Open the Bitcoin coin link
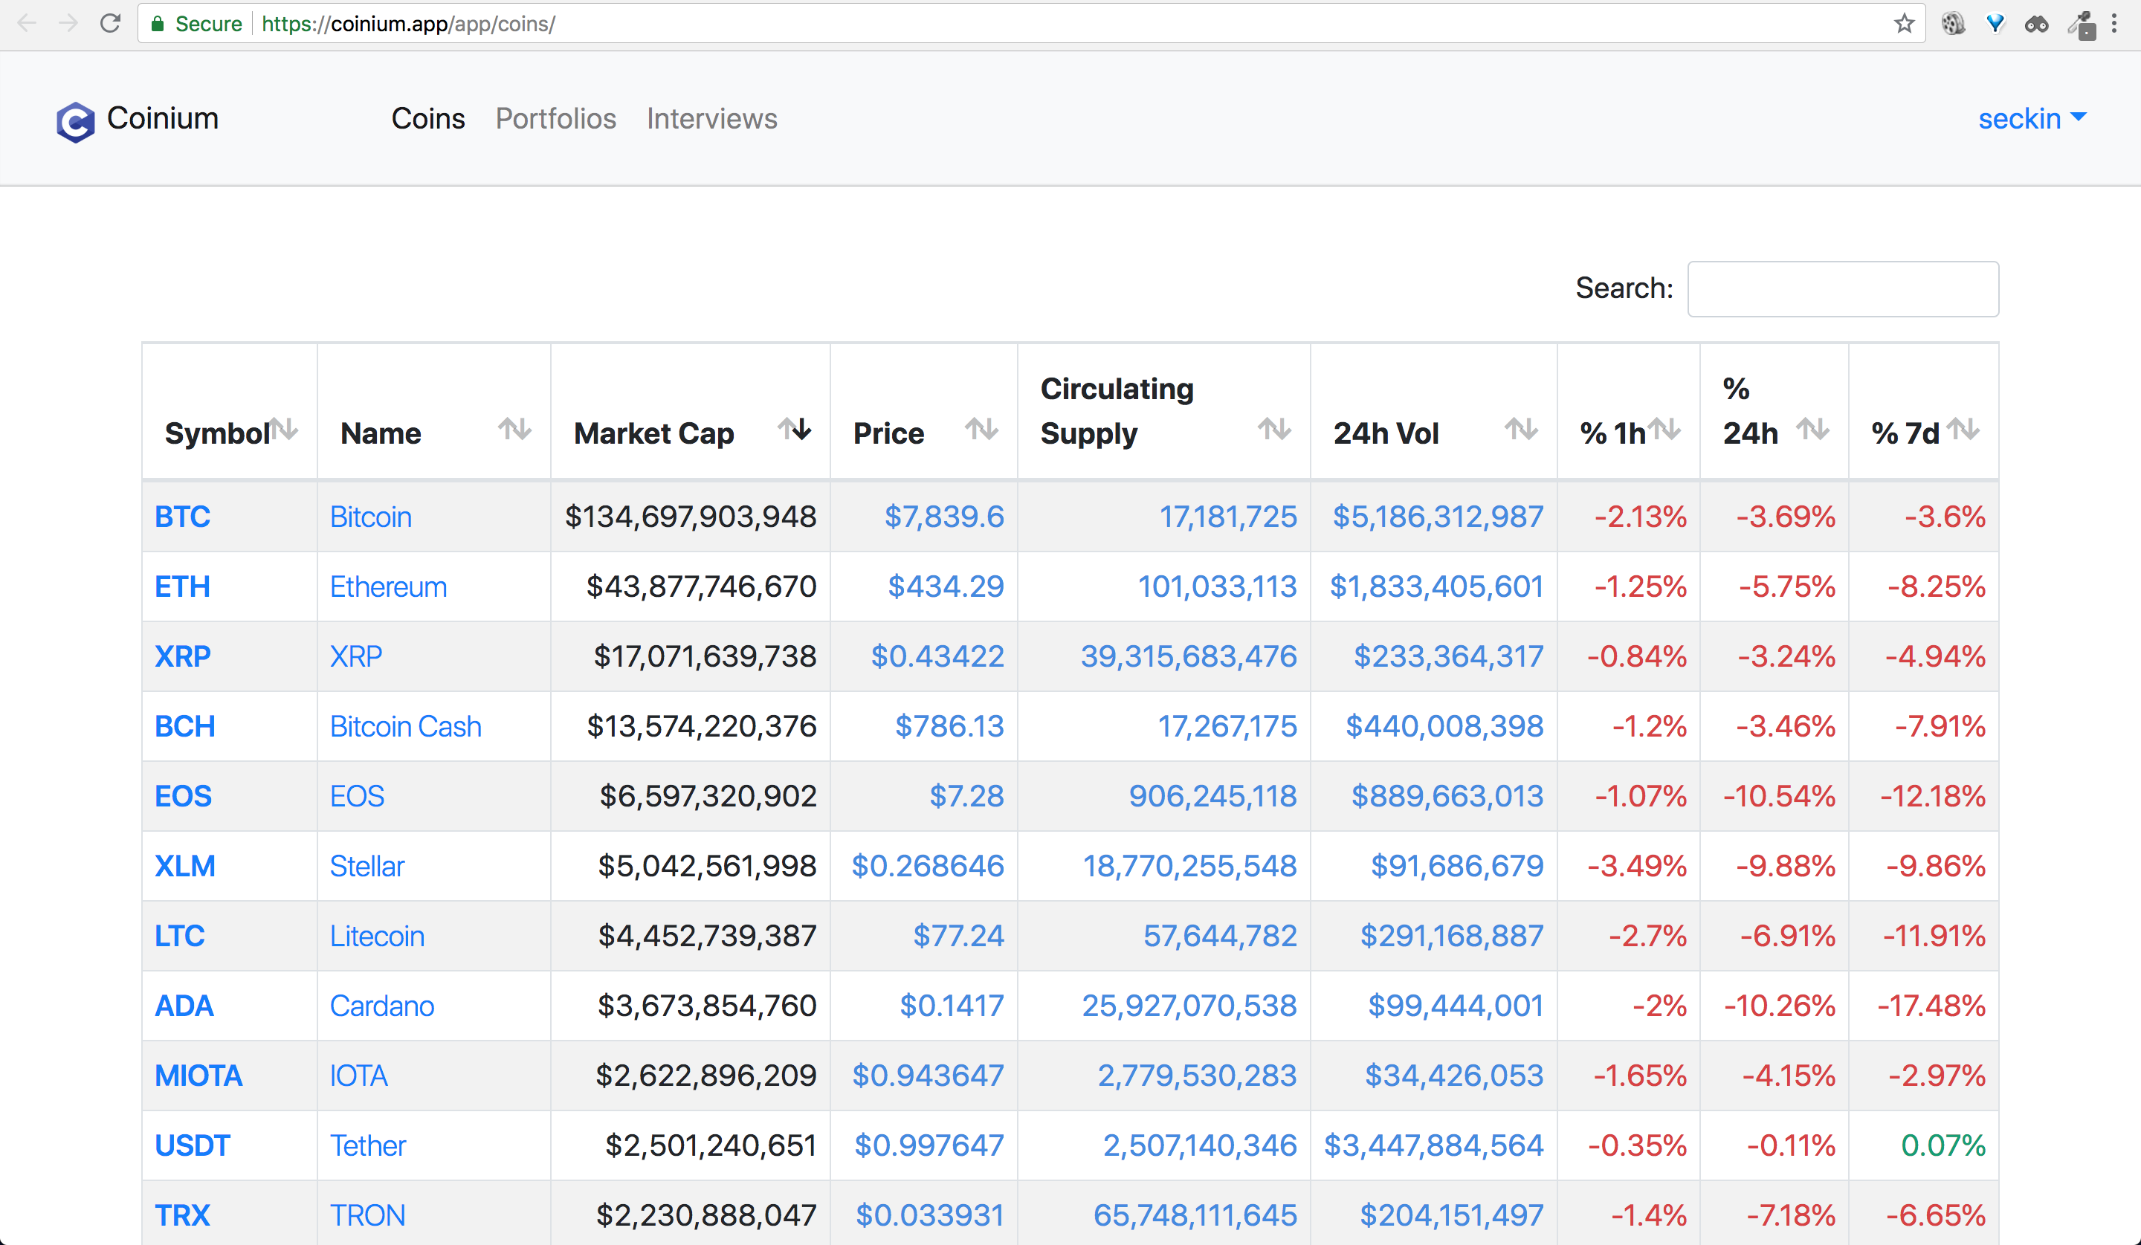This screenshot has height=1245, width=2141. tap(370, 517)
